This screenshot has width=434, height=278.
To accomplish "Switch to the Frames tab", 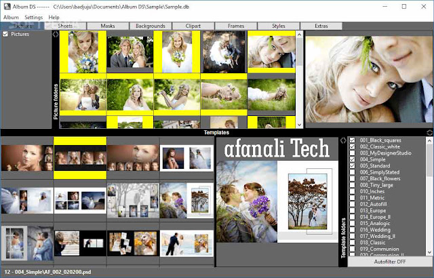I will 236,26.
